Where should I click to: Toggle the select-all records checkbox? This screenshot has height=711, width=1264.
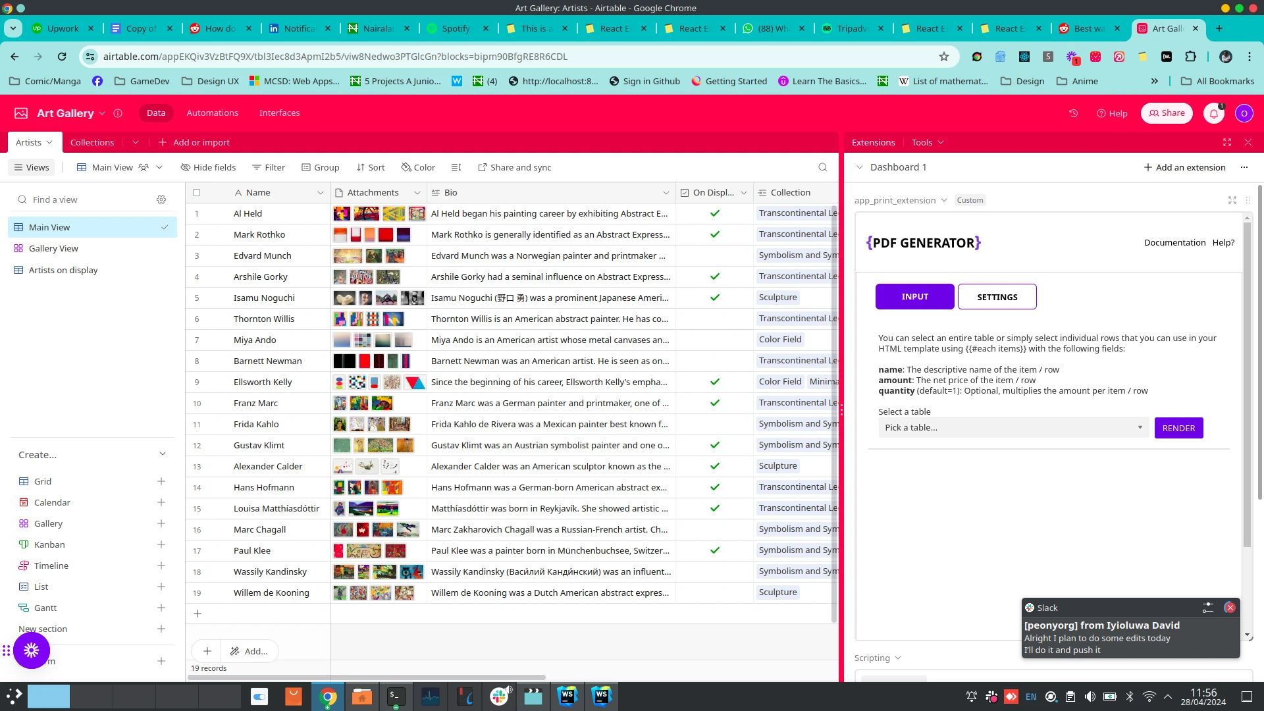click(197, 192)
